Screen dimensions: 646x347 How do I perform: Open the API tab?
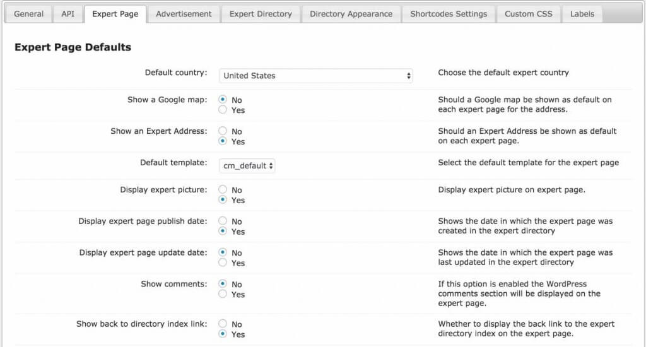pyautogui.click(x=68, y=14)
